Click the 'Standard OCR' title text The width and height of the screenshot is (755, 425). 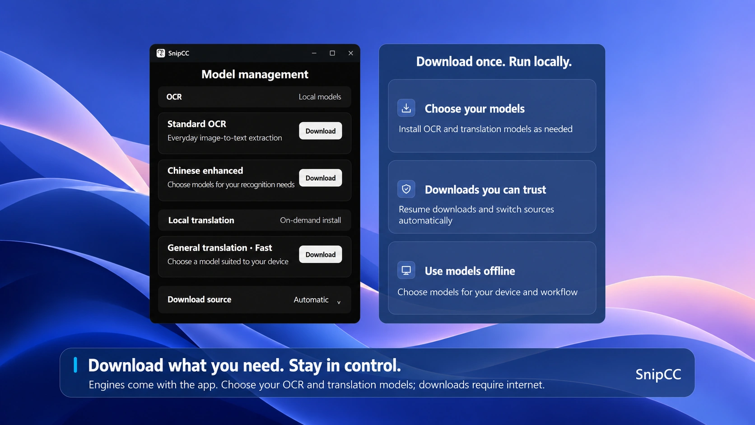point(197,124)
